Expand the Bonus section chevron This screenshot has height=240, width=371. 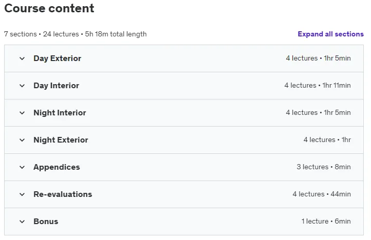pyautogui.click(x=22, y=222)
